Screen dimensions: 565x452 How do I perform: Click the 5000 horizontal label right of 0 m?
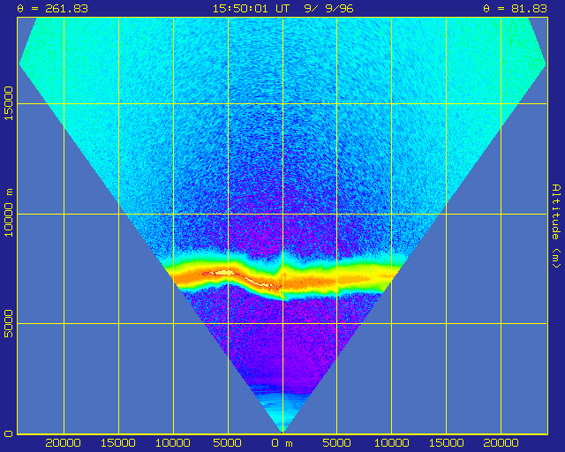click(337, 443)
